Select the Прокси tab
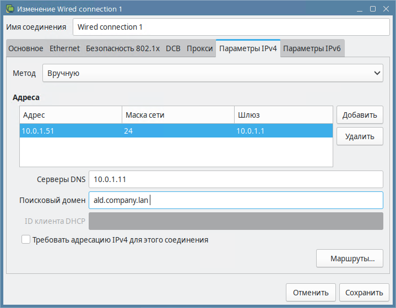The height and width of the screenshot is (308, 396). [x=200, y=48]
